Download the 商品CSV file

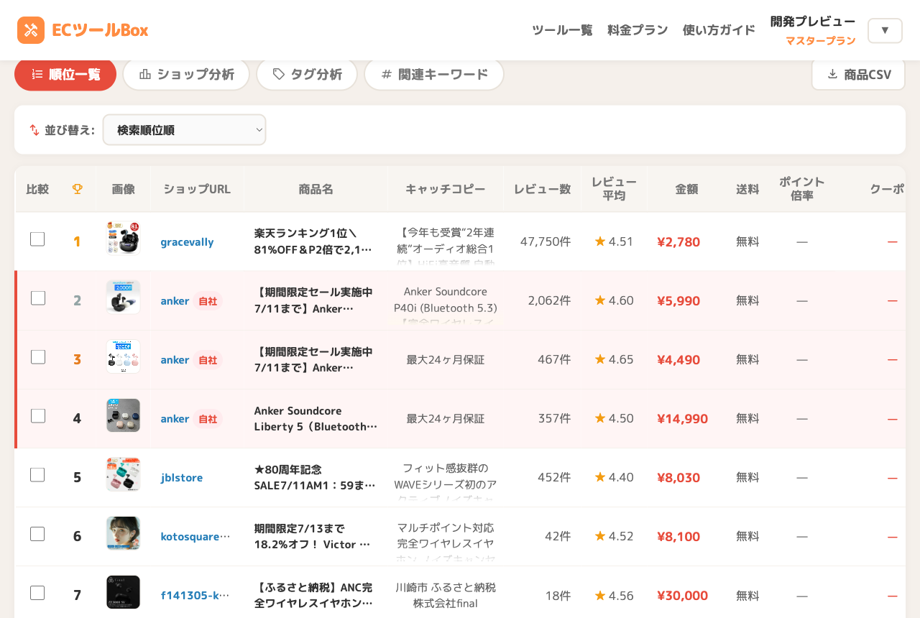pyautogui.click(x=858, y=74)
